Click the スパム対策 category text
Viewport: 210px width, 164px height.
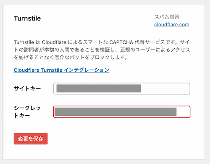click(167, 17)
